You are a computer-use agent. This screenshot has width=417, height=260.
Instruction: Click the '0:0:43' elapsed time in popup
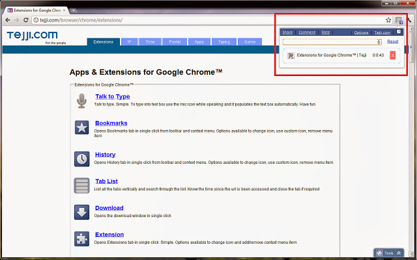[378, 55]
